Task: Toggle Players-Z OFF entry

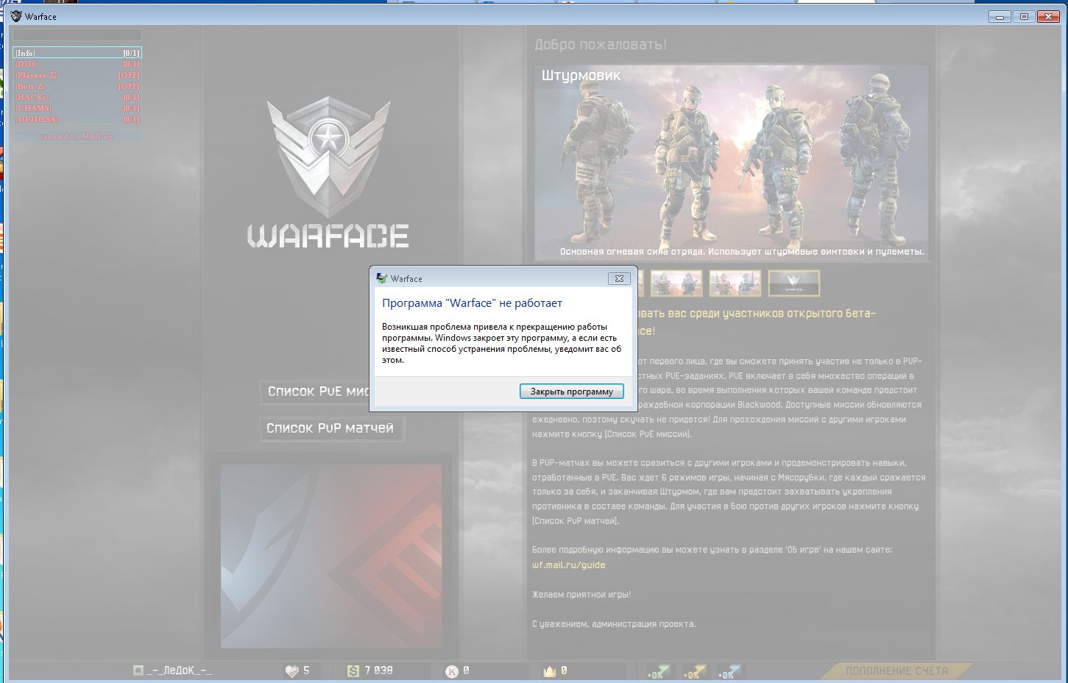Action: [x=77, y=75]
